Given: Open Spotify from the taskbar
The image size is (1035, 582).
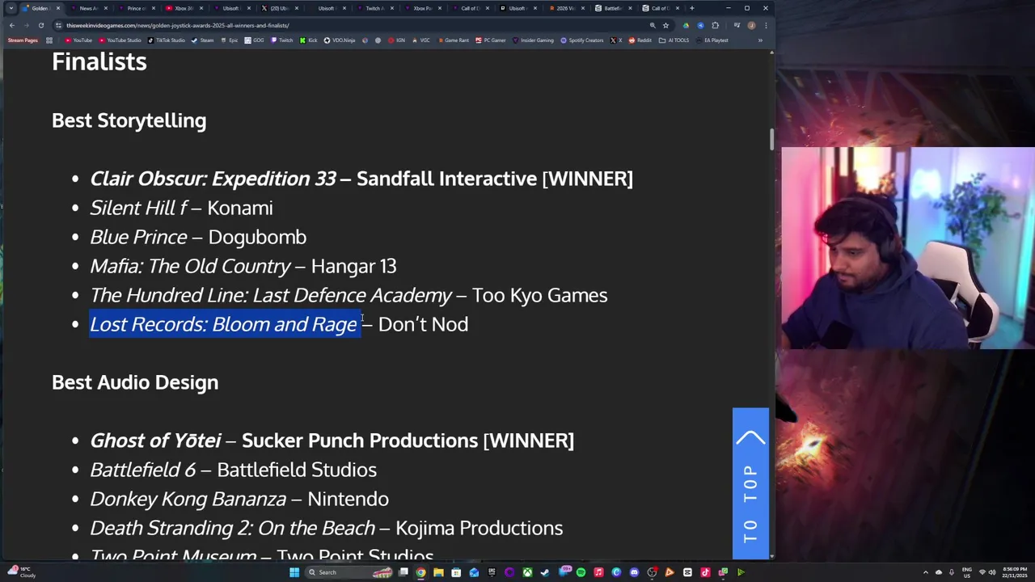Looking at the screenshot, I should click(581, 572).
